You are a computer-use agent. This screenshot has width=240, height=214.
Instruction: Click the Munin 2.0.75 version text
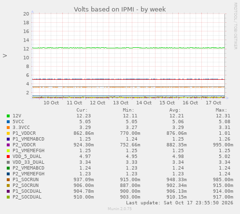[x=120, y=209]
